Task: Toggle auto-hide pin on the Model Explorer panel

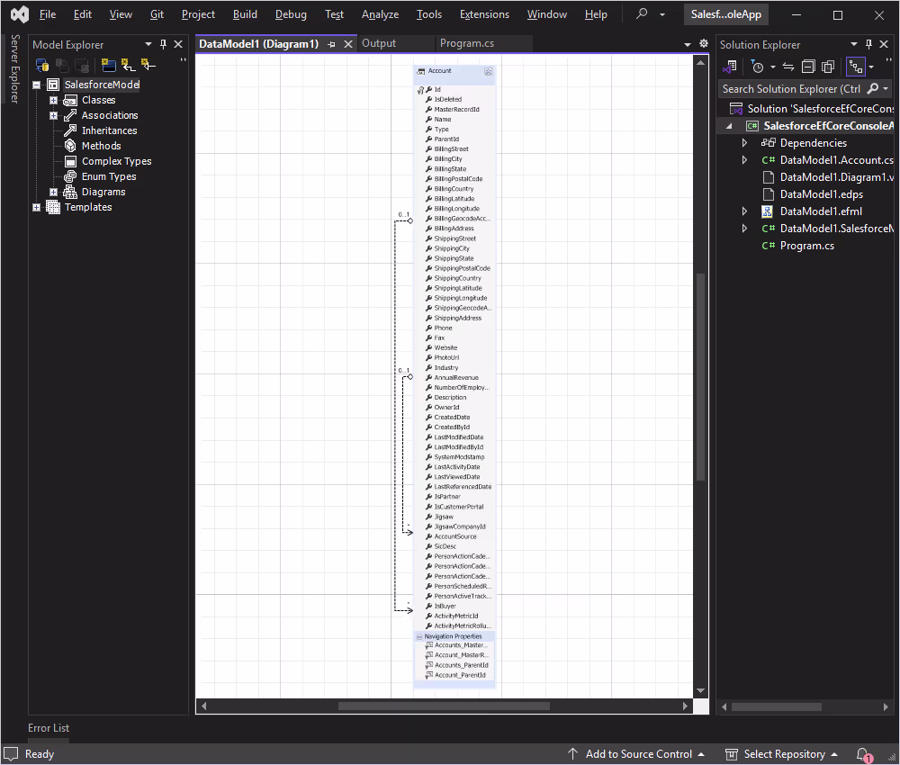Action: [x=163, y=43]
